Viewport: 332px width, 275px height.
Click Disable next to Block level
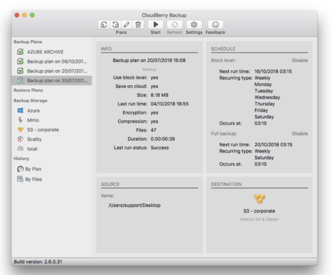(x=300, y=60)
